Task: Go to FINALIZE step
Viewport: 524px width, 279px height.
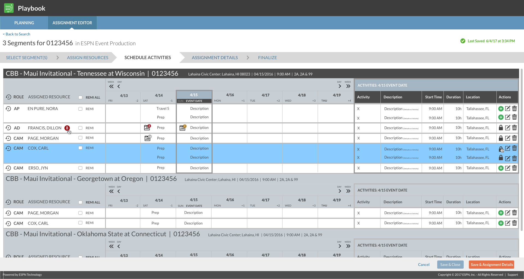Action: [267, 57]
